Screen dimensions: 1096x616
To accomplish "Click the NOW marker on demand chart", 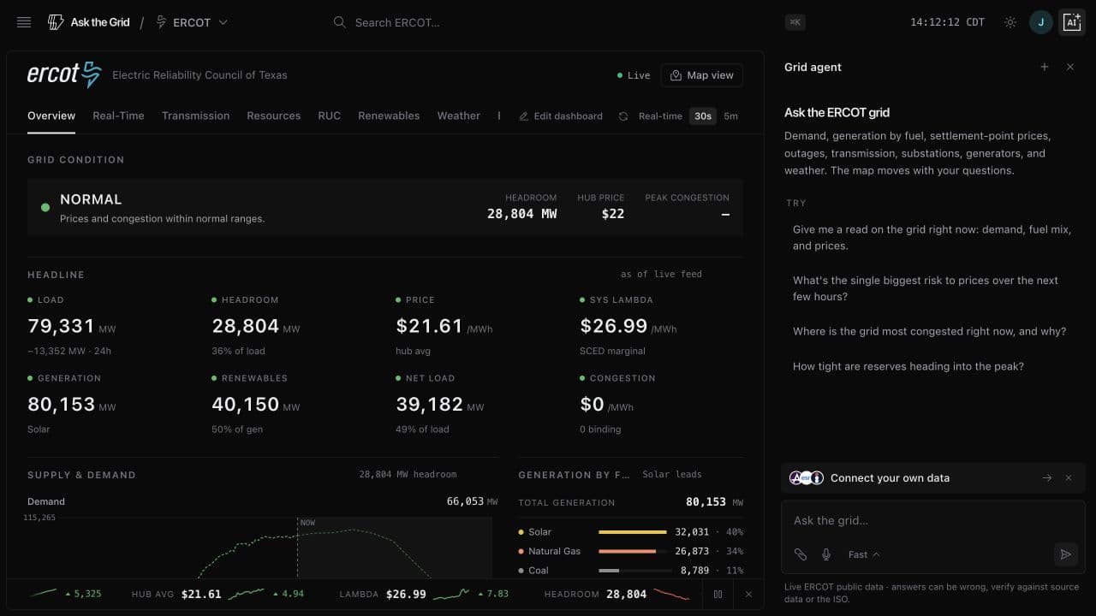I will 307,522.
